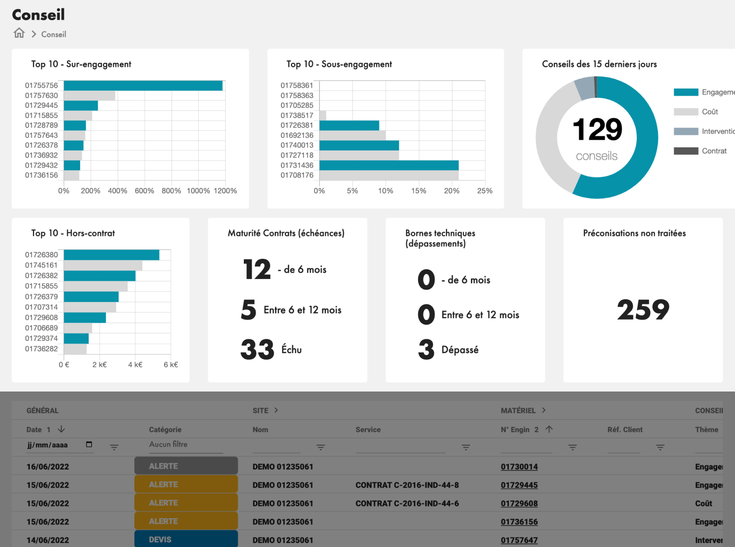Expand the MATÉRIEL column group
This screenshot has width=735, height=547.
pyautogui.click(x=543, y=410)
